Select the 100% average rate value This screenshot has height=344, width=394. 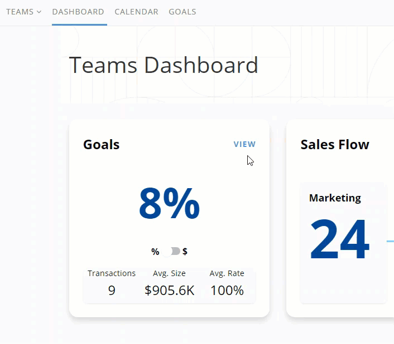(x=227, y=290)
